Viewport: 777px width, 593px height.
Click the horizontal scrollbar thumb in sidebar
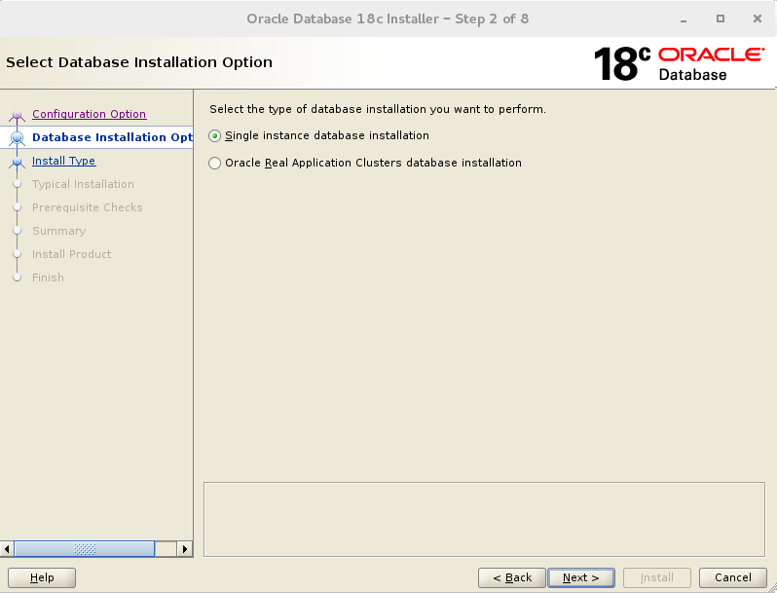[85, 549]
